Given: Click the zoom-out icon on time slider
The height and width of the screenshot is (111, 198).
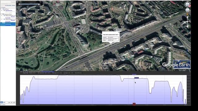Looking at the screenshot, I should coord(19,2).
